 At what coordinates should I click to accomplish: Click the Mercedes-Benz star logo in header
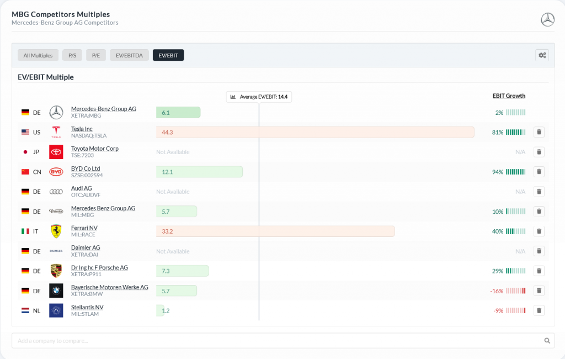(x=547, y=19)
